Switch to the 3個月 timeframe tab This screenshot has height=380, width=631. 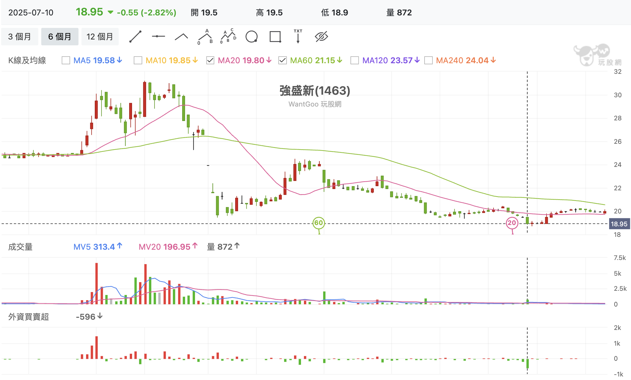[x=20, y=36]
